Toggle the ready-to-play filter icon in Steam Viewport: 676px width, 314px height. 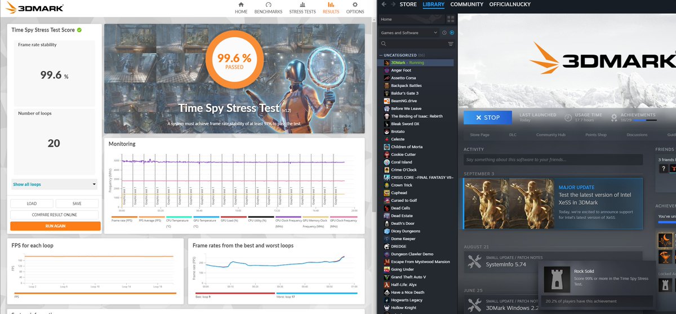452,33
